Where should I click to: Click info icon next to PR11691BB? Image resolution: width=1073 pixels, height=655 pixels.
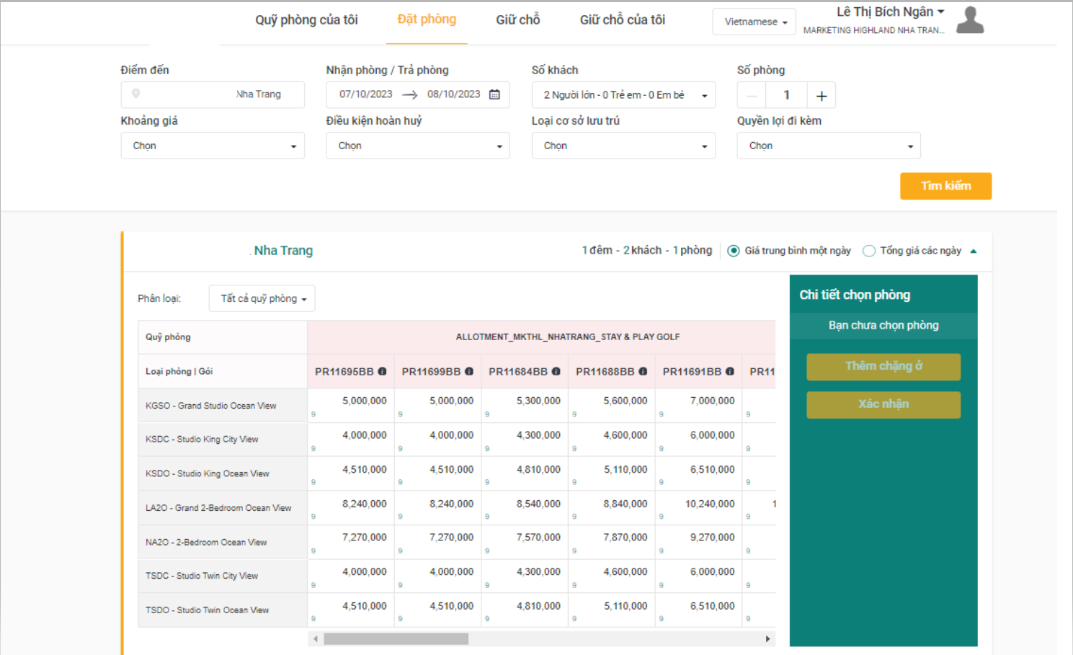tap(730, 372)
